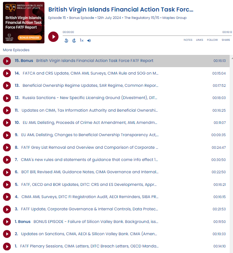Open episode 13 Beneficial Ownership Regime Updates title
The width and height of the screenshot is (233, 253).
pos(90,86)
